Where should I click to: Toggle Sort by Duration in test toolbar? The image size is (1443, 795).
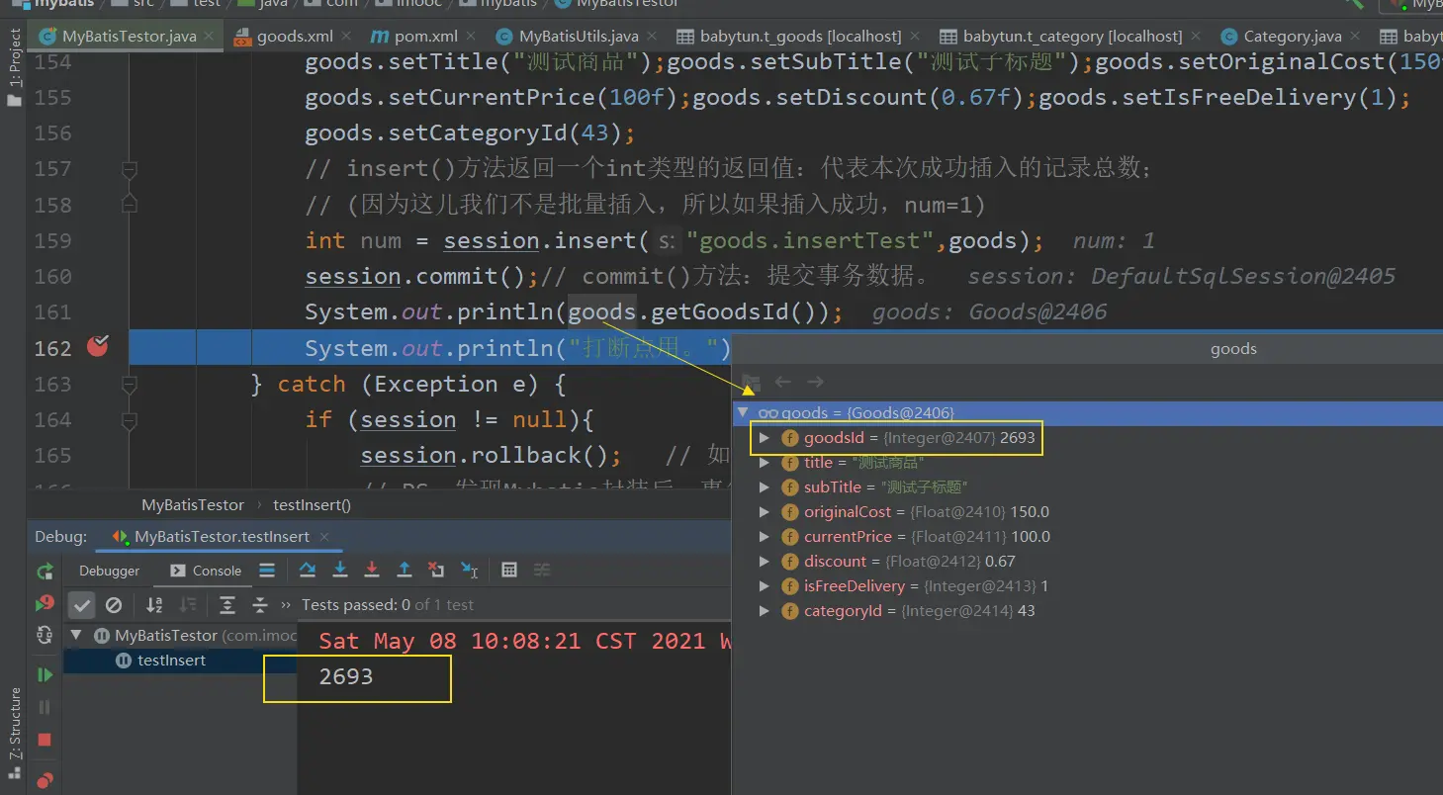click(x=187, y=604)
